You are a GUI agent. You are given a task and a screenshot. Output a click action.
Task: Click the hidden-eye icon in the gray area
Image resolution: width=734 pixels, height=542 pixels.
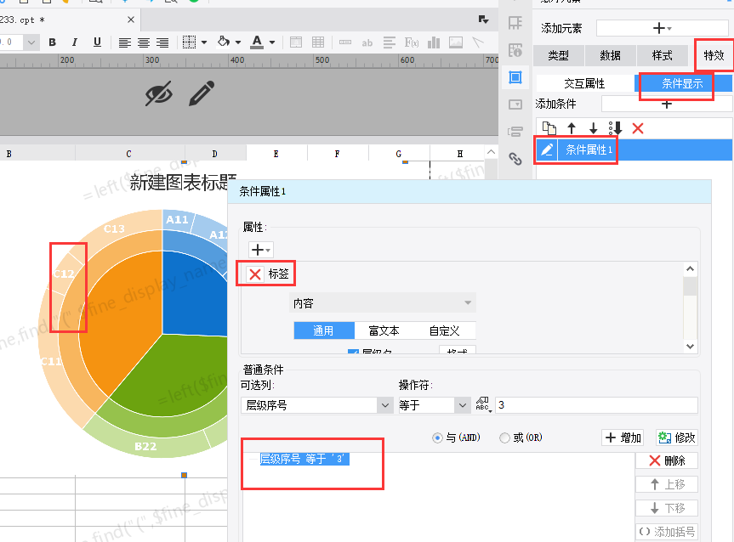pos(159,93)
